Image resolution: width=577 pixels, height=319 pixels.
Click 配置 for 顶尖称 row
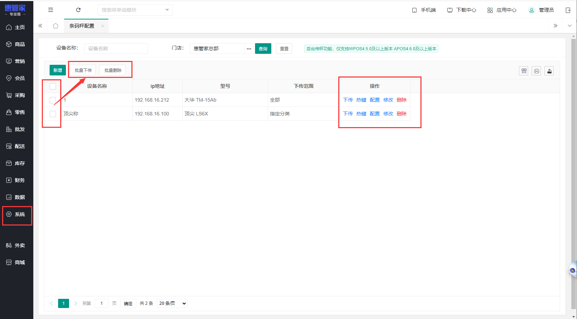pyautogui.click(x=375, y=114)
